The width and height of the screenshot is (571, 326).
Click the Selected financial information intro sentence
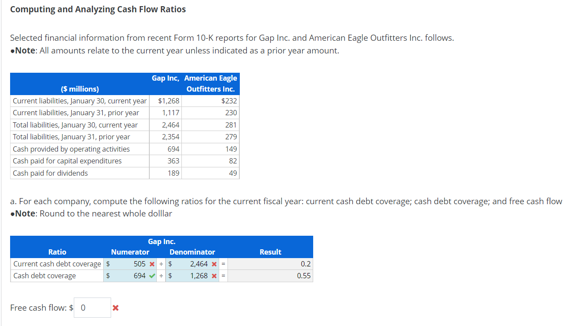click(x=232, y=38)
